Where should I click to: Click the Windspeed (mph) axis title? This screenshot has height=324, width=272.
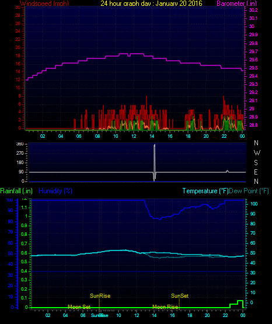[x=44, y=4]
